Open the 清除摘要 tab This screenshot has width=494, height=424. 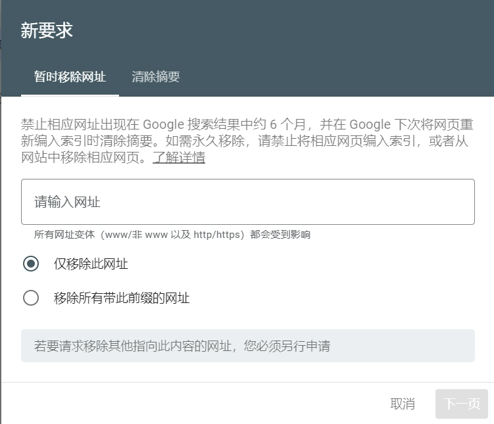[x=156, y=77]
